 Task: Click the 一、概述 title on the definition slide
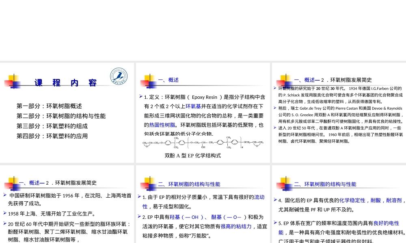(x=168, y=80)
